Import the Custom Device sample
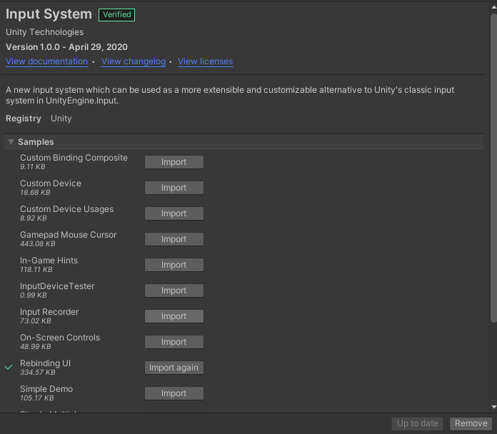 [x=174, y=188]
